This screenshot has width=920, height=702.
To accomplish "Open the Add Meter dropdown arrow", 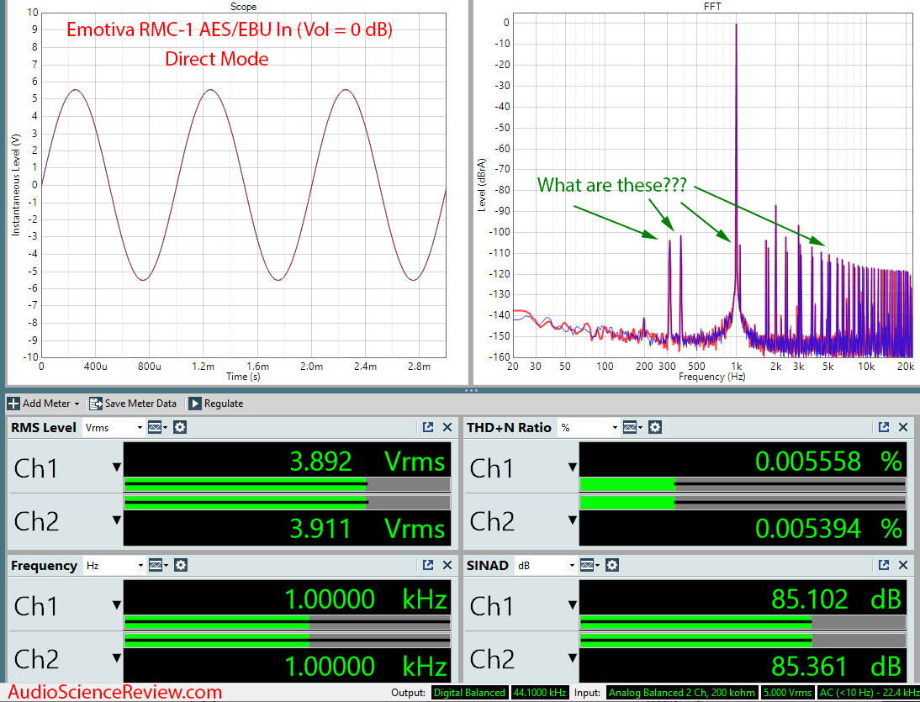I will [77, 404].
